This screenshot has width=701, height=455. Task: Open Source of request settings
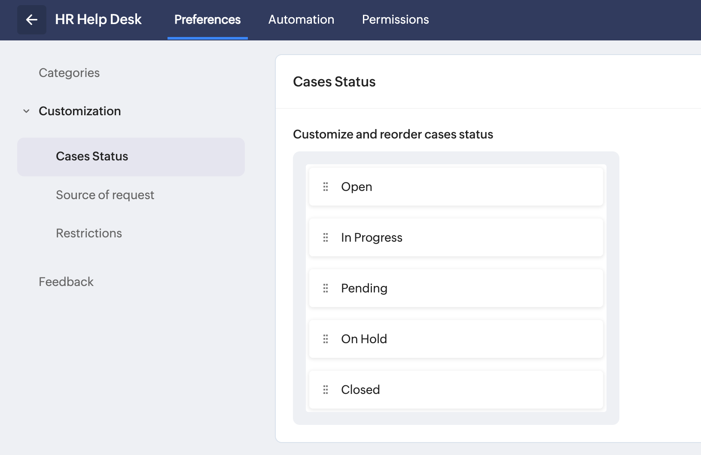pos(105,195)
